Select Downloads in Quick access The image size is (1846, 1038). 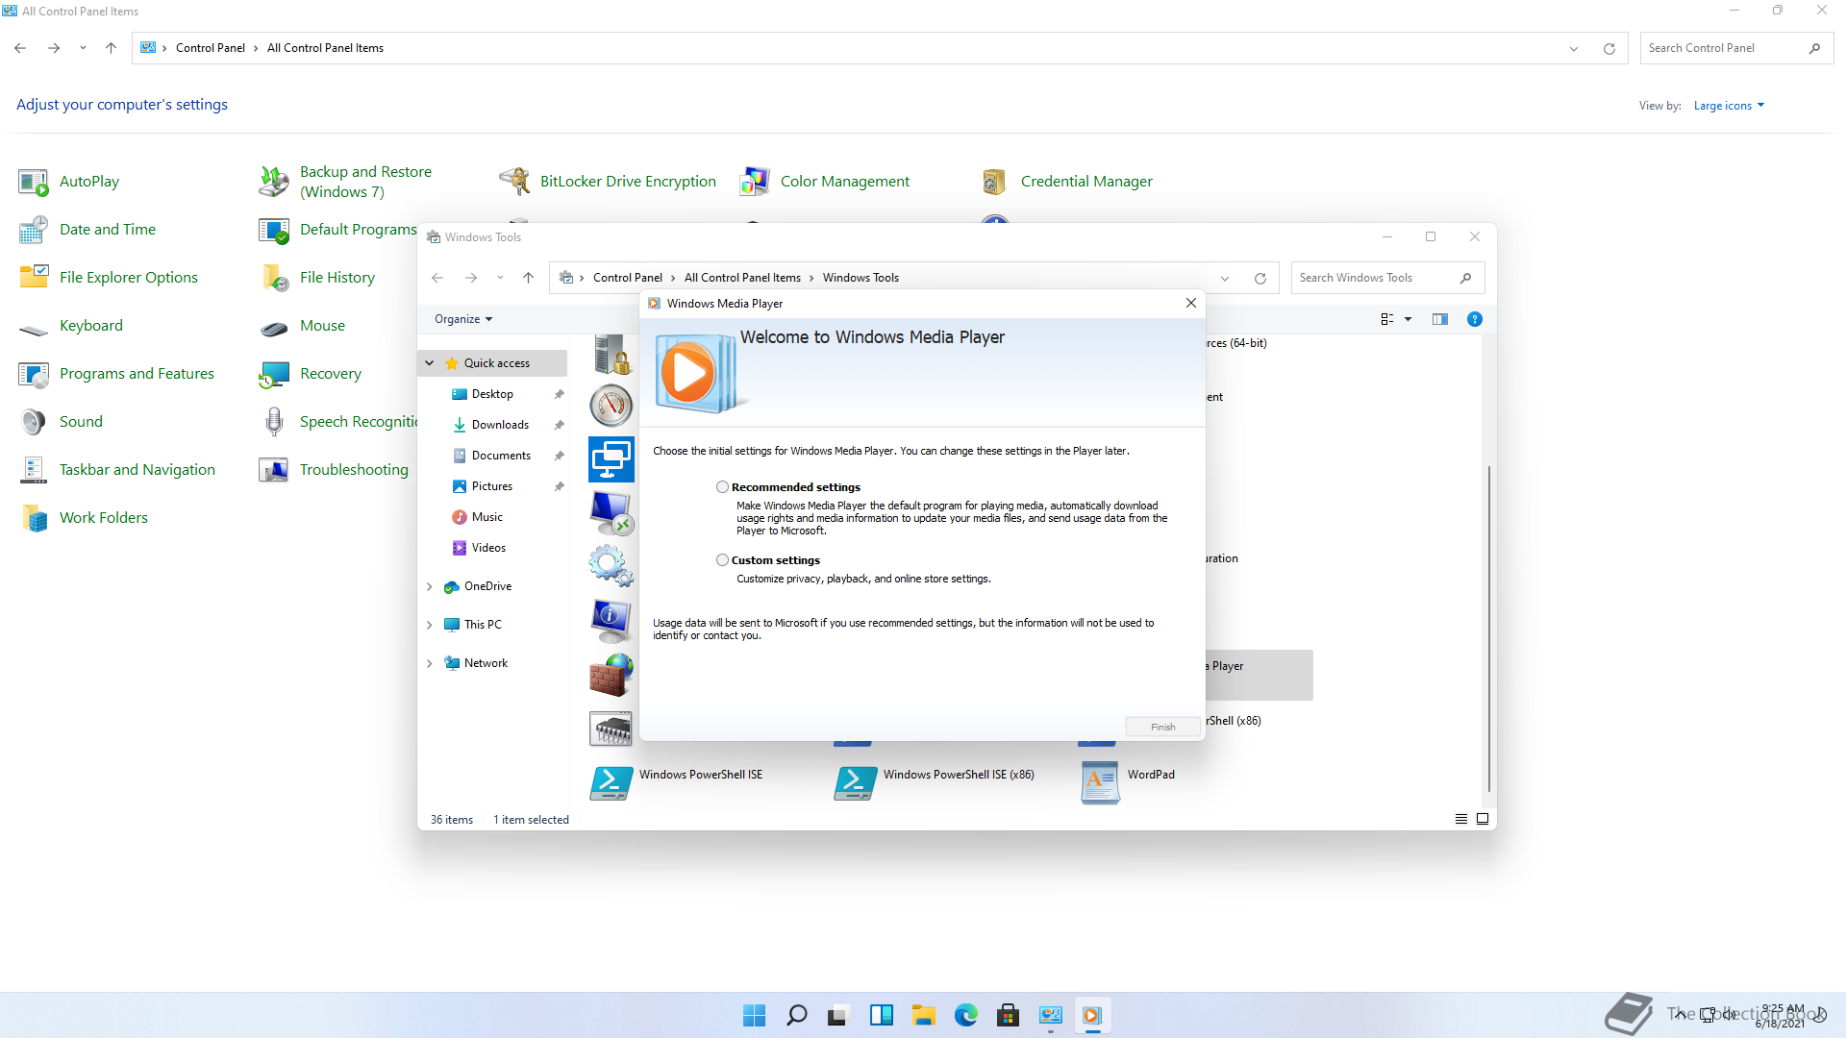coord(500,425)
